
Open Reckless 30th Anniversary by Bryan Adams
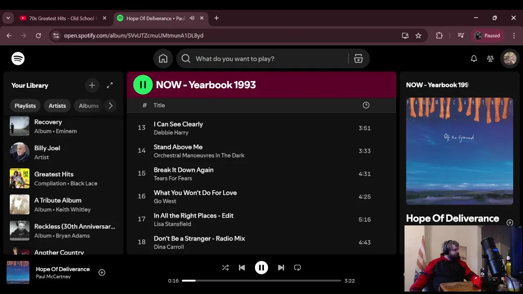click(x=63, y=231)
